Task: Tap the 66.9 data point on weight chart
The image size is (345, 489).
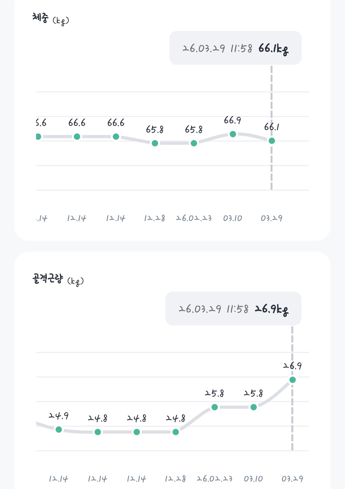Action: pyautogui.click(x=233, y=134)
